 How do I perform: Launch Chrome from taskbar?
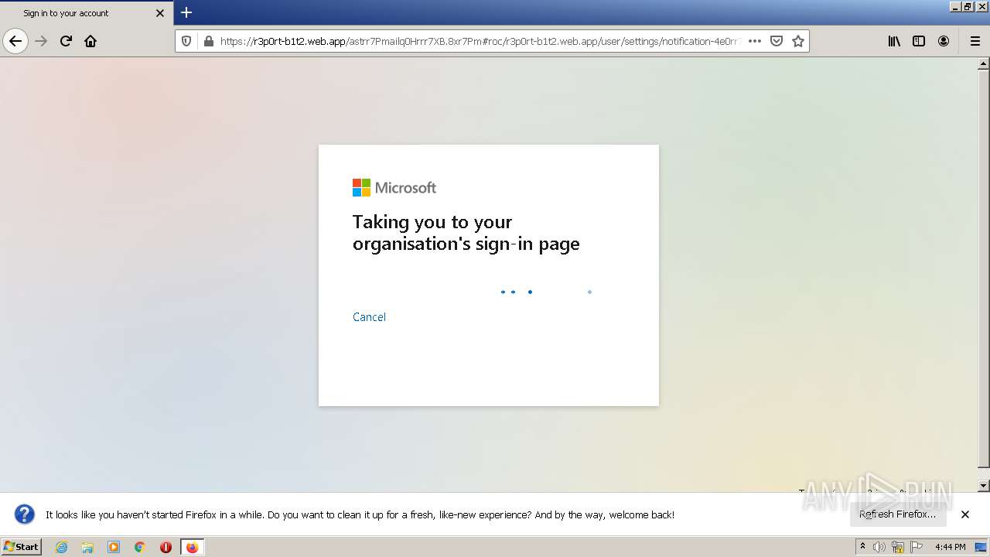pos(140,547)
